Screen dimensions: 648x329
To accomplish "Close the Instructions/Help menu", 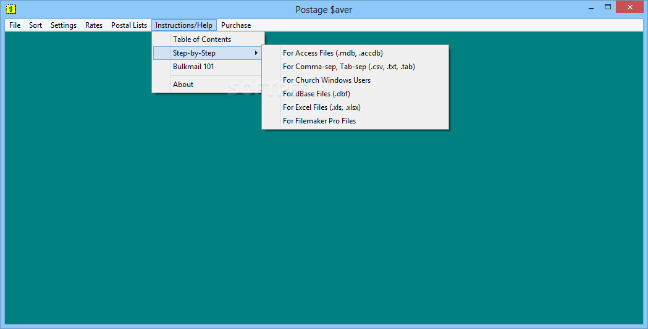I will (184, 25).
